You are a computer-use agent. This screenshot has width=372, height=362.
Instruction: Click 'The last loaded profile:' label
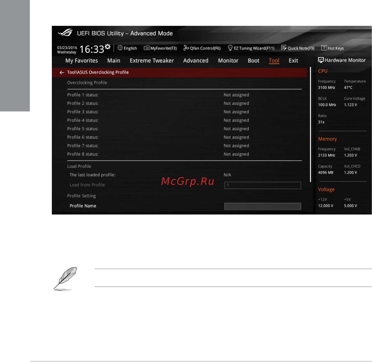pos(93,175)
